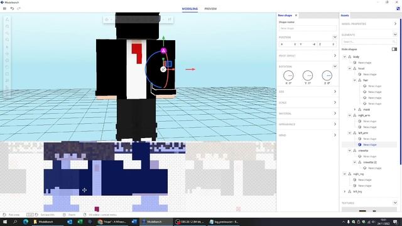Expand the left_leg tree node
Image resolution: width=402 pixels, height=226 pixels.
(x=345, y=191)
